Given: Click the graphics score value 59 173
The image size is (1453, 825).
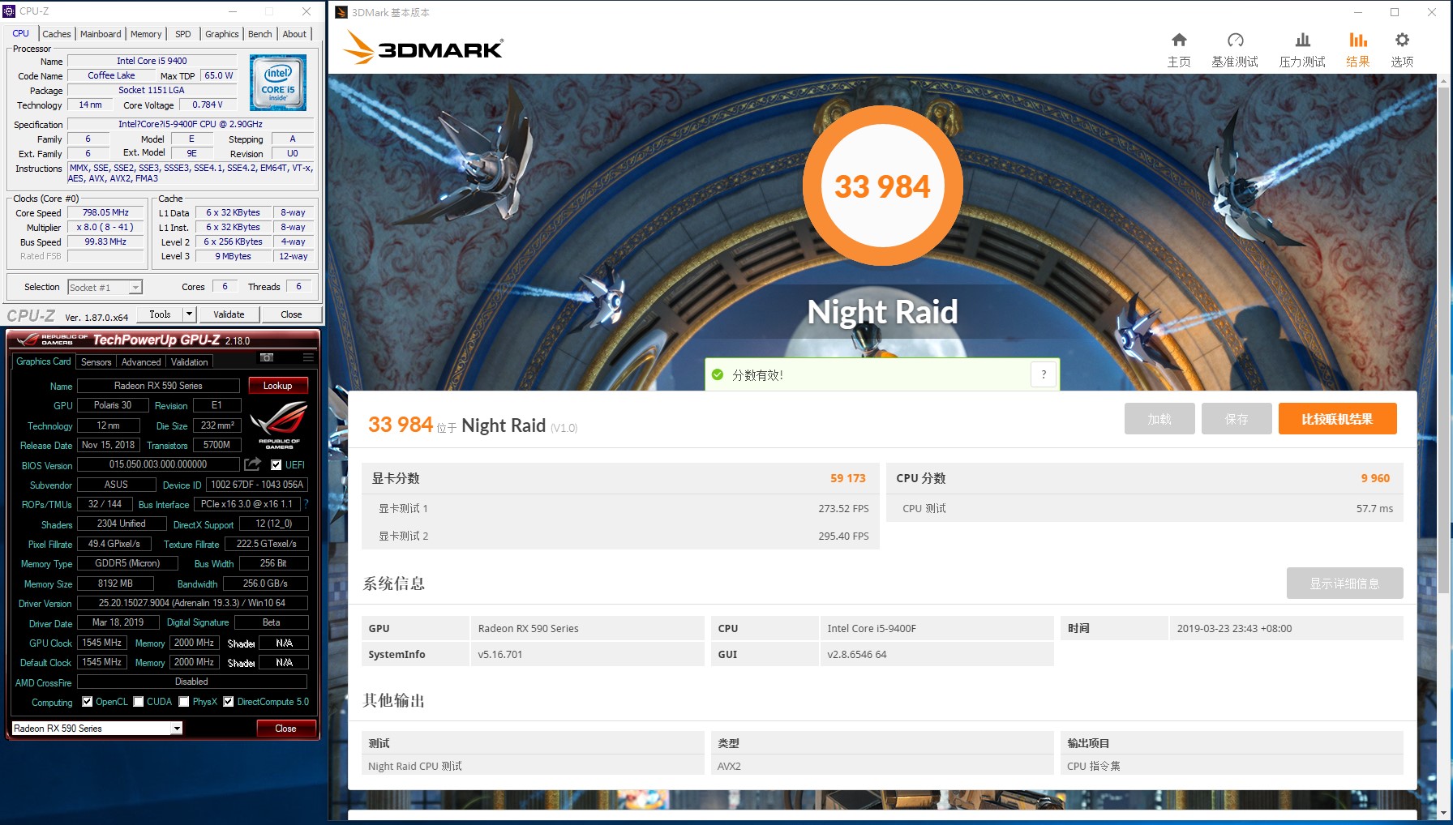Looking at the screenshot, I should click(x=847, y=478).
